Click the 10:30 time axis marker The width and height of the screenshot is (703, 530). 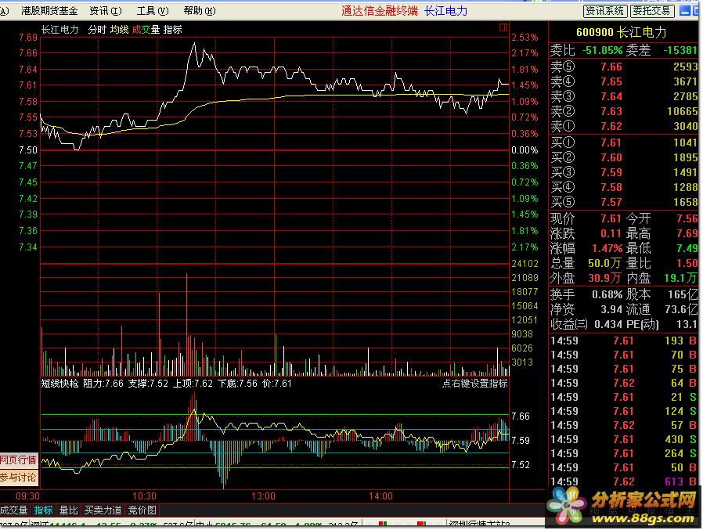point(144,496)
